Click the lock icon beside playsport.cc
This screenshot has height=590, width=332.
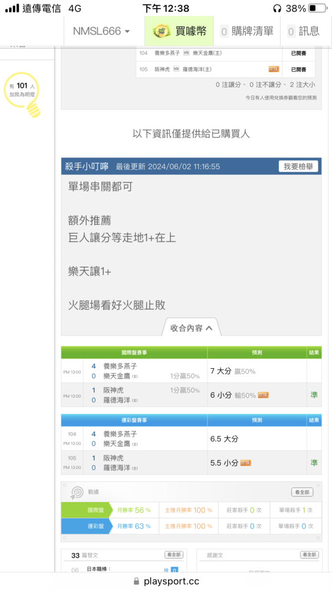(x=136, y=581)
